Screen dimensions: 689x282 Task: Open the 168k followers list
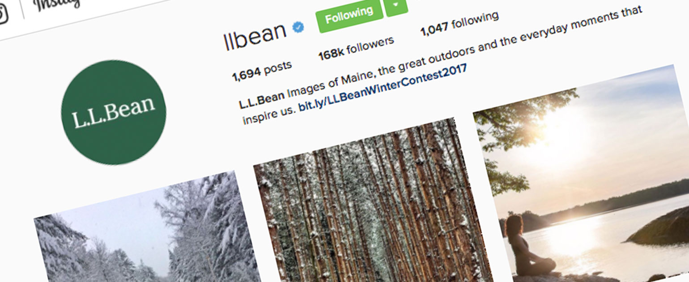pos(356,48)
